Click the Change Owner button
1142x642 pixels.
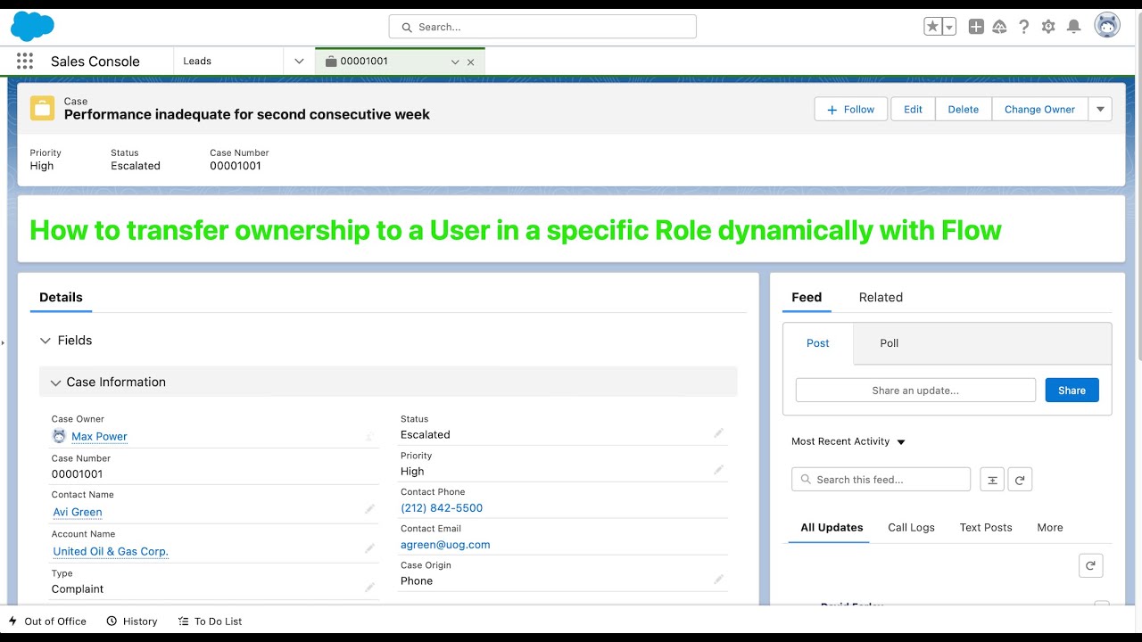click(x=1039, y=109)
